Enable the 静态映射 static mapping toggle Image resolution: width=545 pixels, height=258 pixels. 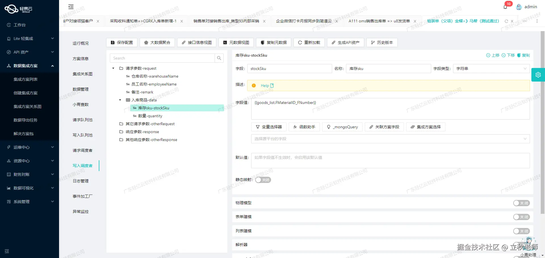point(263,180)
